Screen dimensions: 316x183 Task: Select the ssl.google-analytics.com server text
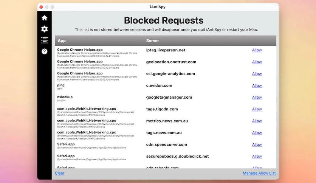point(170,74)
